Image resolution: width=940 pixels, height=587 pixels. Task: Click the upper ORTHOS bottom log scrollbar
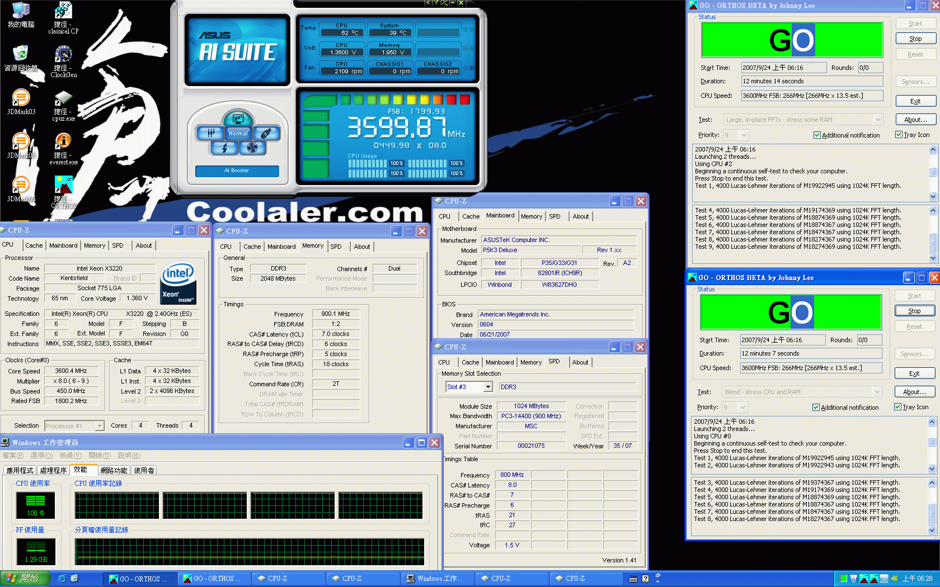(x=933, y=234)
